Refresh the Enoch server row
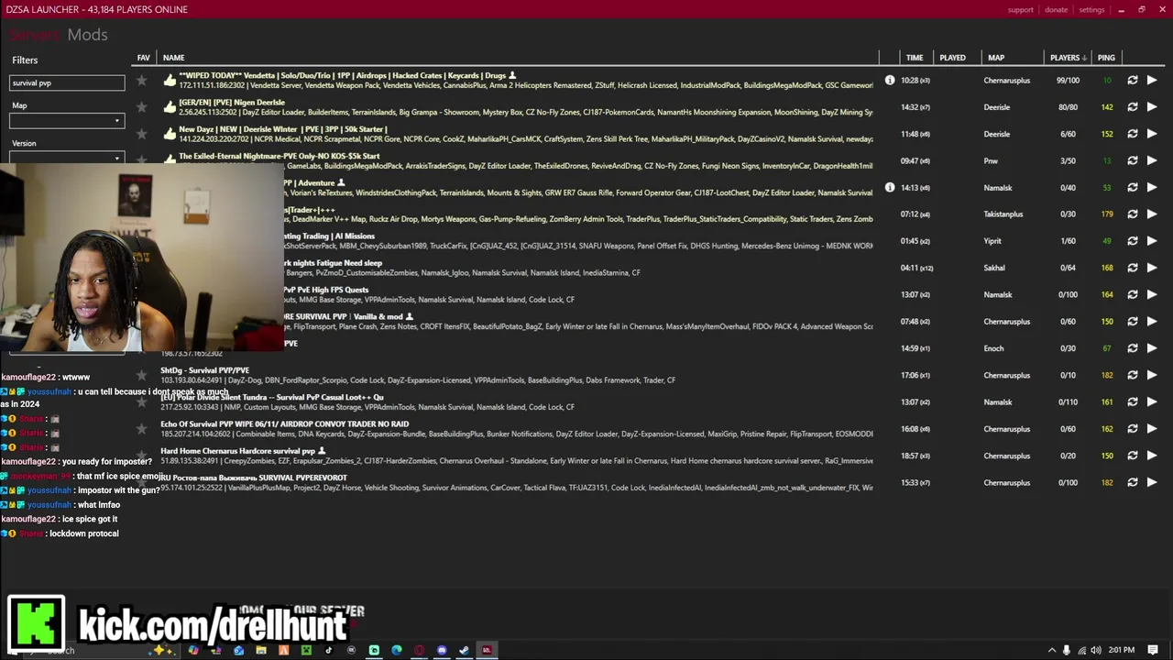This screenshot has height=660, width=1173. 1133,348
